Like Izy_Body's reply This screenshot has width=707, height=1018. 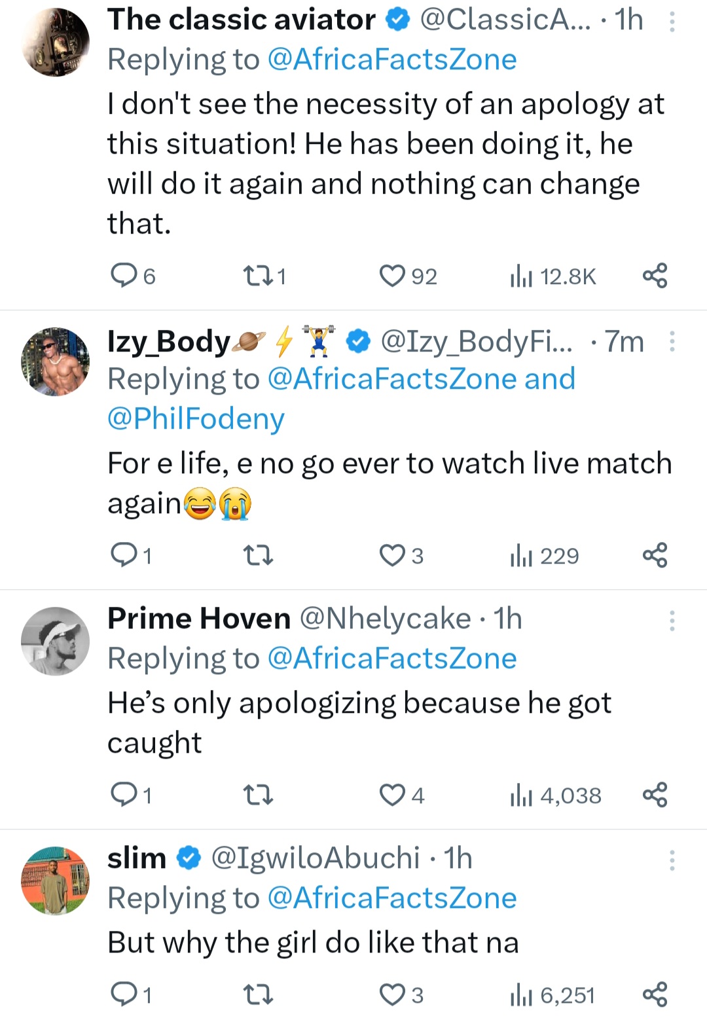[393, 556]
